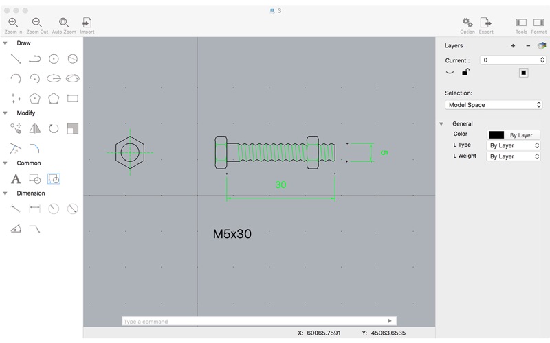Click the command field run arrow
550x343 pixels.
click(x=390, y=321)
